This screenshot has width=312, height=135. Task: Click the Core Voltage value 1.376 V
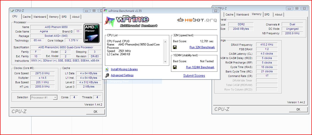pyautogui.click(x=73, y=40)
